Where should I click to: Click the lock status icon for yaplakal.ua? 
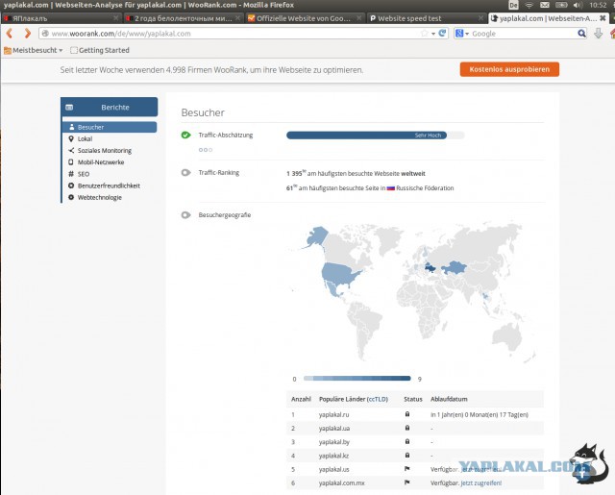(x=407, y=428)
